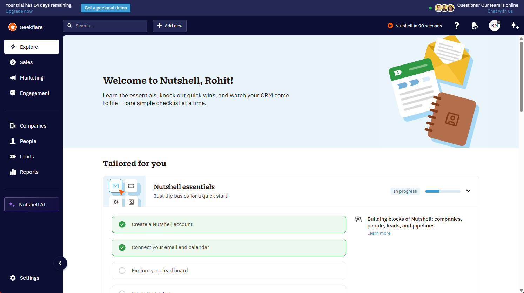Click the Companies building icon
524x293 pixels.
[x=13, y=125]
